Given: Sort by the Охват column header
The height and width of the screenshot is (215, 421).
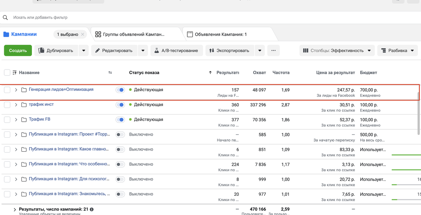Looking at the screenshot, I should [259, 73].
